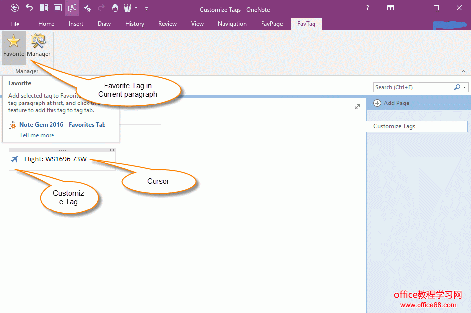Toggle the text selection mode icon
The width and height of the screenshot is (471, 313).
[x=72, y=8]
